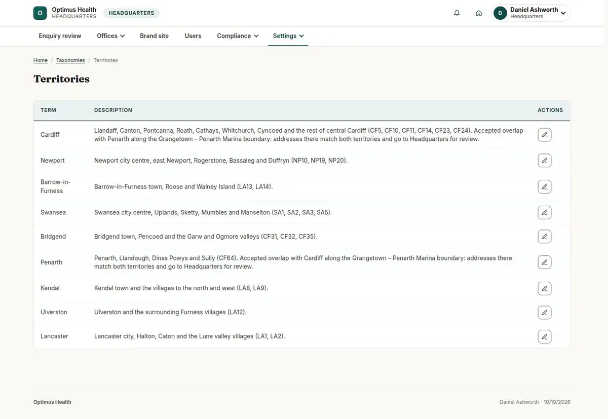Expand the Settings menu
Viewport: 608px width, 419px height.
point(288,36)
